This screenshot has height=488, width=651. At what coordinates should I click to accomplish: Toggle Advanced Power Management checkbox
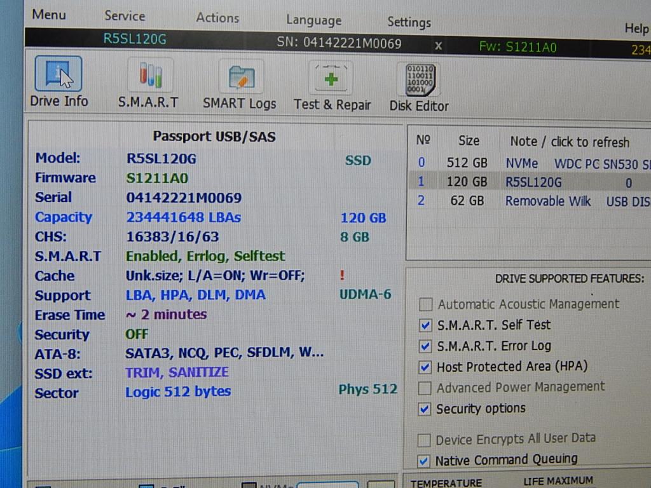coord(424,388)
